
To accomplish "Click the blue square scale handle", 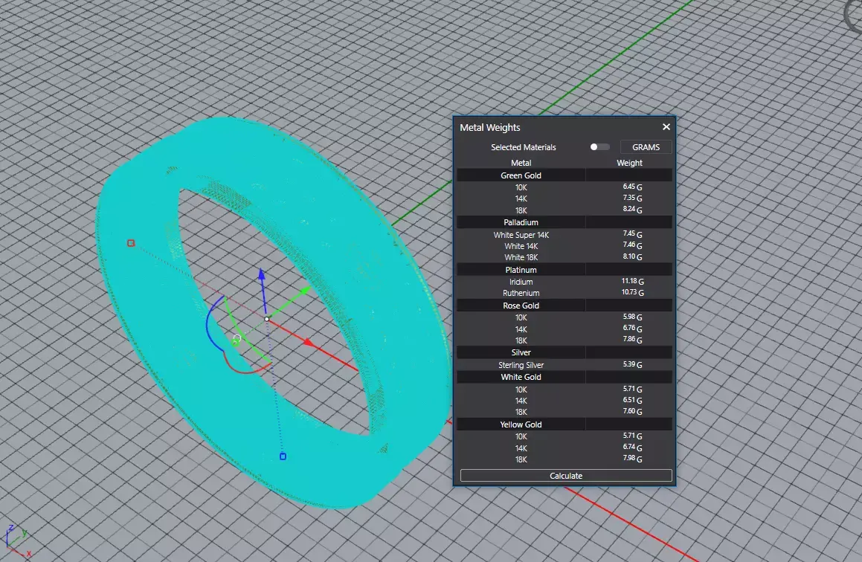I will (283, 456).
